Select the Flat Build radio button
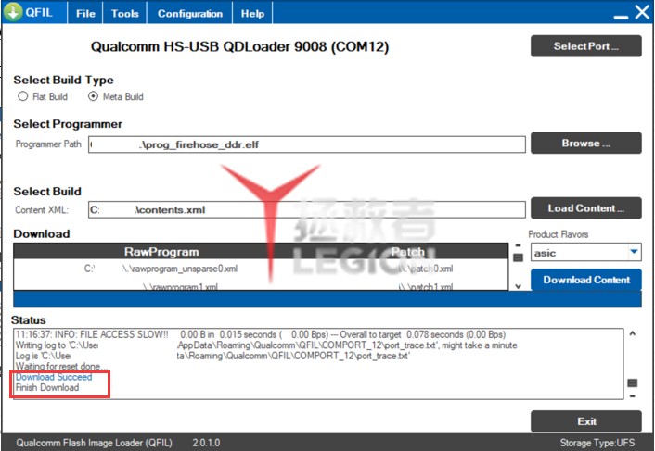Viewport: 655px width, 451px height. tap(22, 96)
